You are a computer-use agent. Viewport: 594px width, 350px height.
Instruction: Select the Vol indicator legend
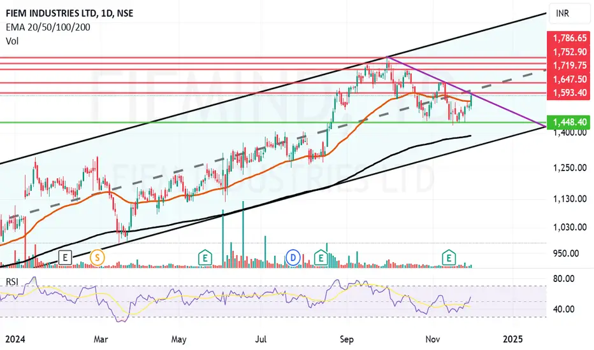(x=12, y=41)
